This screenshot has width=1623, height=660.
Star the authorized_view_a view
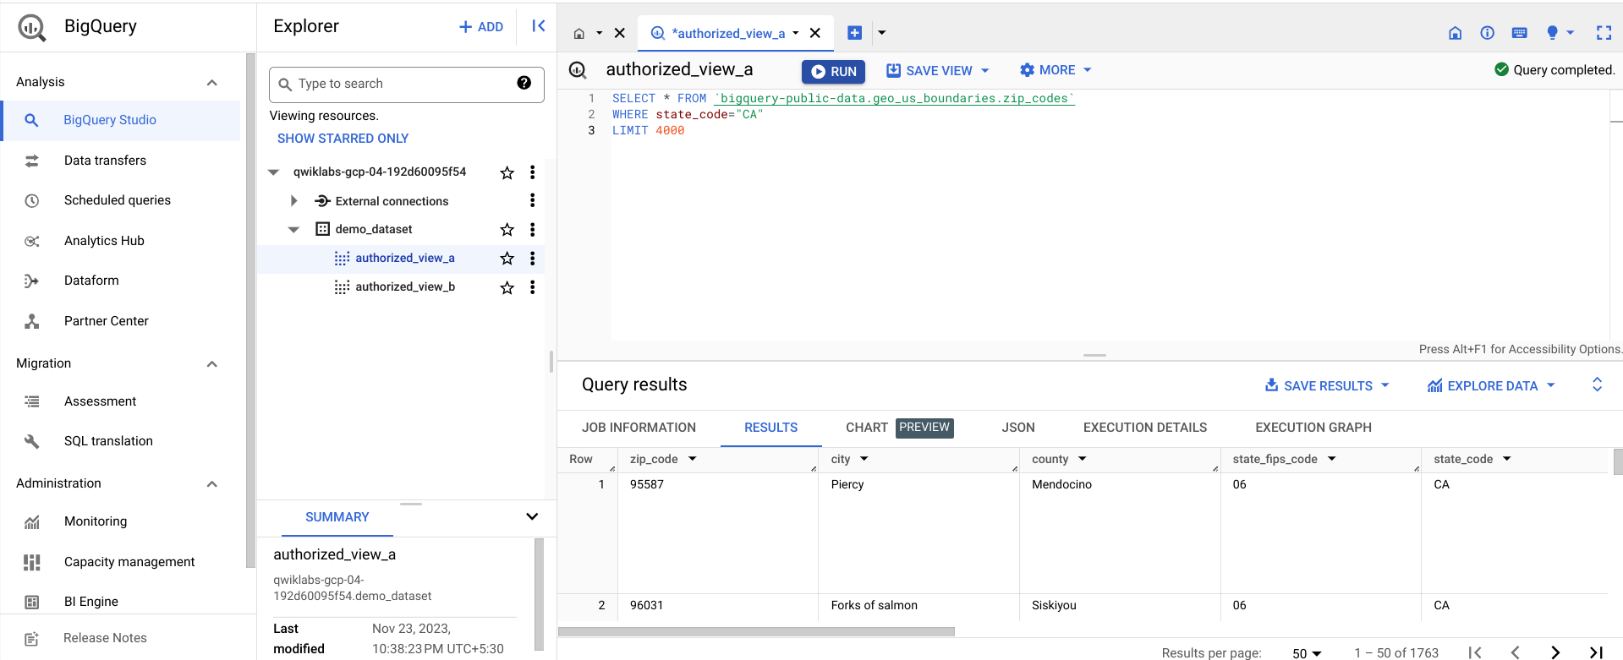(x=507, y=259)
